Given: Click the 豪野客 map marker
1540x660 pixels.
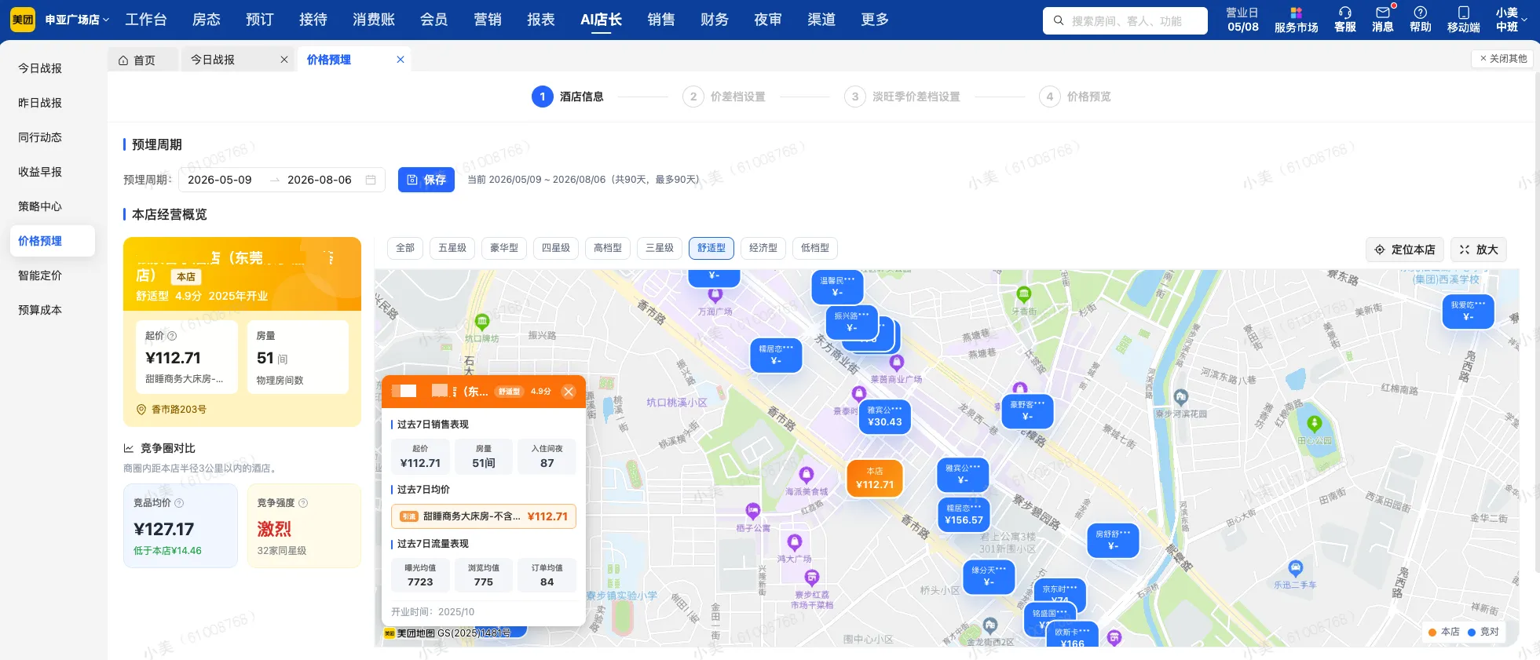Looking at the screenshot, I should [x=1027, y=411].
